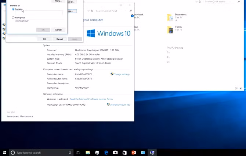Launch the Camera app from the taskbar
This screenshot has width=246, height=156.
tap(115, 153)
